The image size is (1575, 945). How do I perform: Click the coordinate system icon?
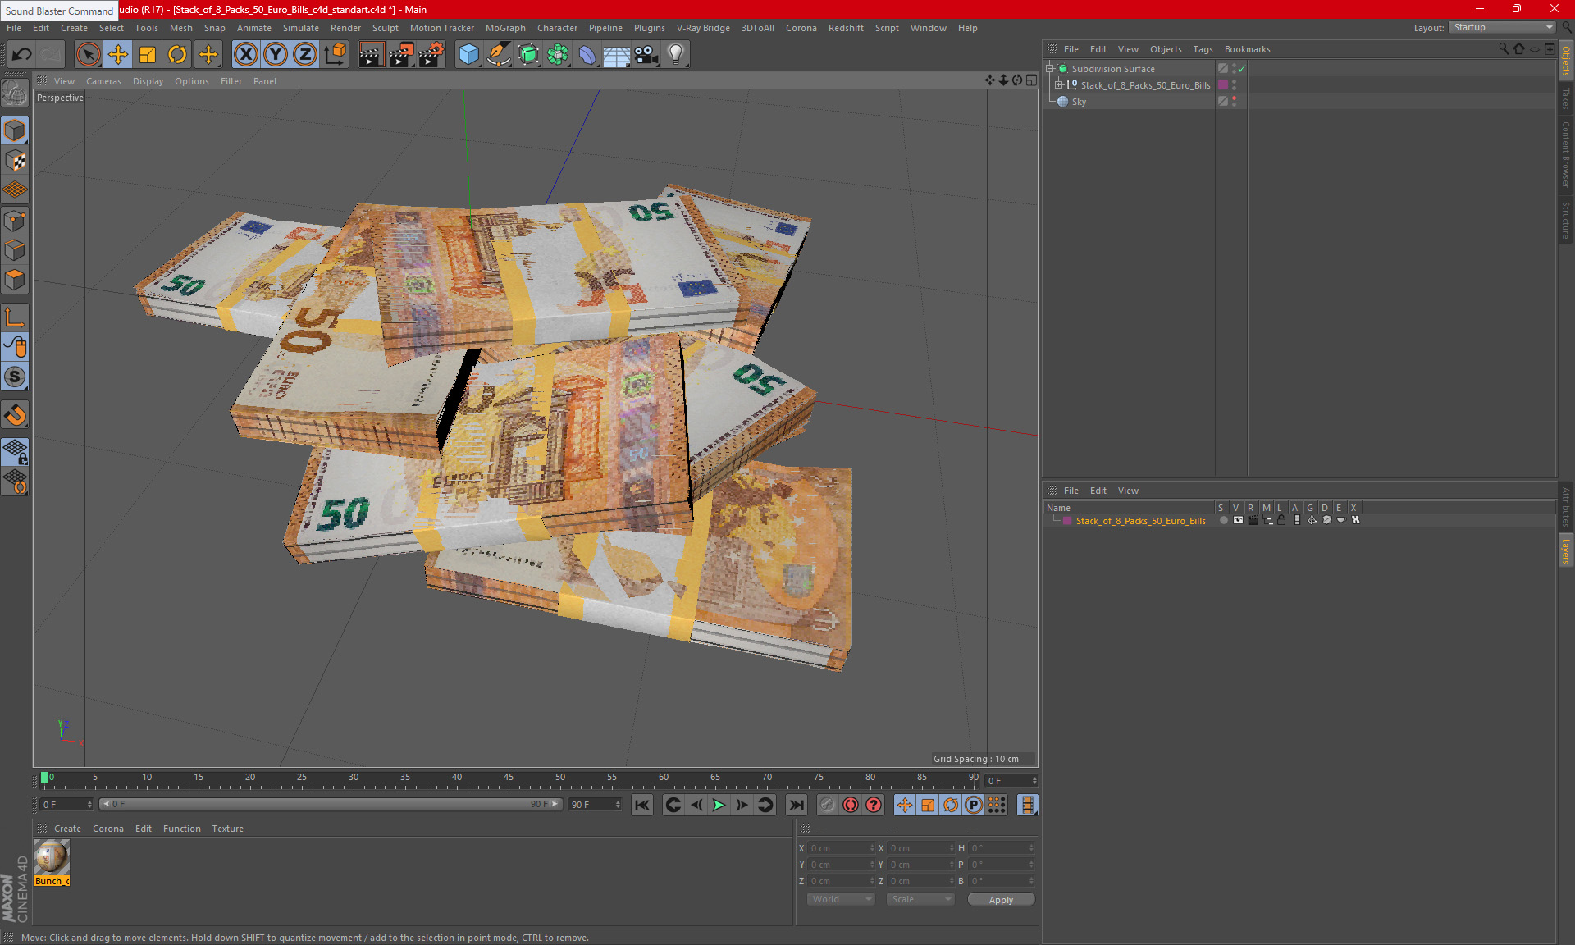tap(335, 54)
